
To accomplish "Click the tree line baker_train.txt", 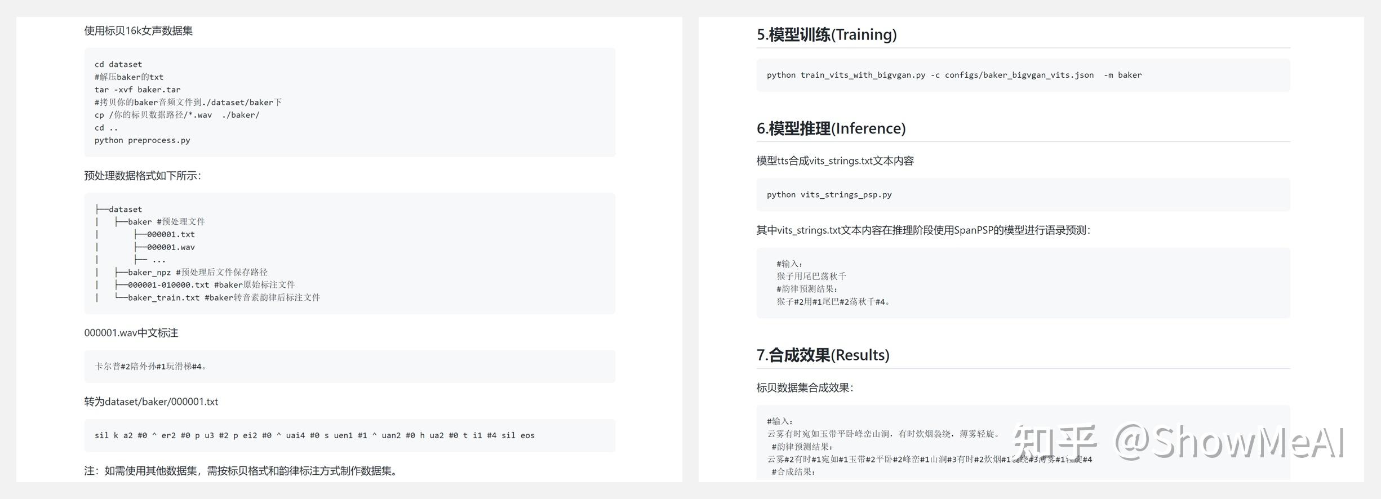I will tap(217, 298).
